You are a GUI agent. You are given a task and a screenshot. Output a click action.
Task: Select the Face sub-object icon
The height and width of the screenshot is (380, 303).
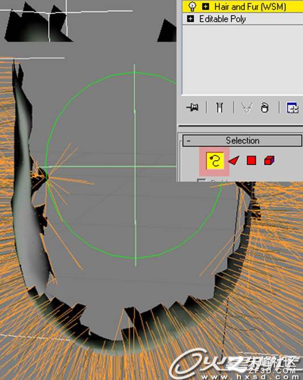234,161
